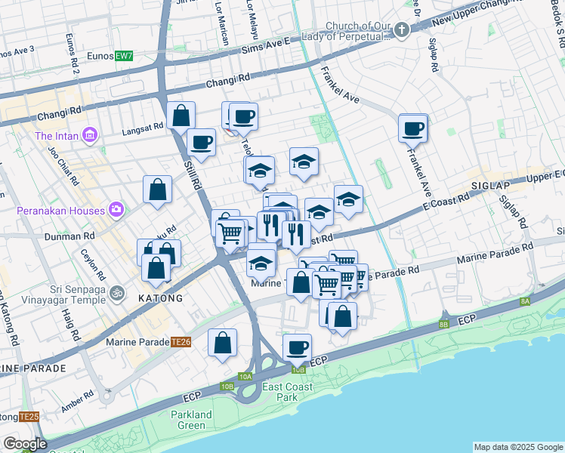Select the Sri Senpaga Vinayagar Temple icon

pyautogui.click(x=116, y=291)
